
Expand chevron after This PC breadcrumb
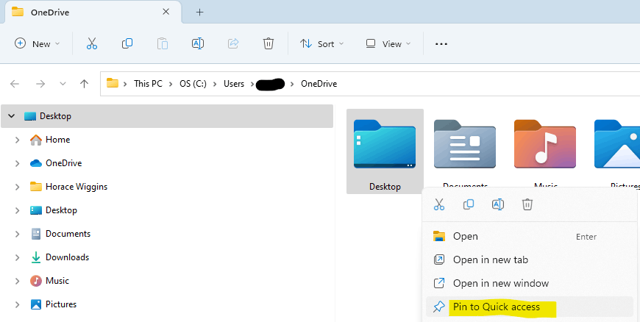point(171,84)
